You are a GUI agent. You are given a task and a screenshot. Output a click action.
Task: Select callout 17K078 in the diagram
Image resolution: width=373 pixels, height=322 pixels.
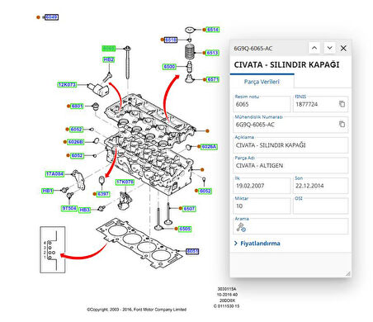(x=125, y=182)
